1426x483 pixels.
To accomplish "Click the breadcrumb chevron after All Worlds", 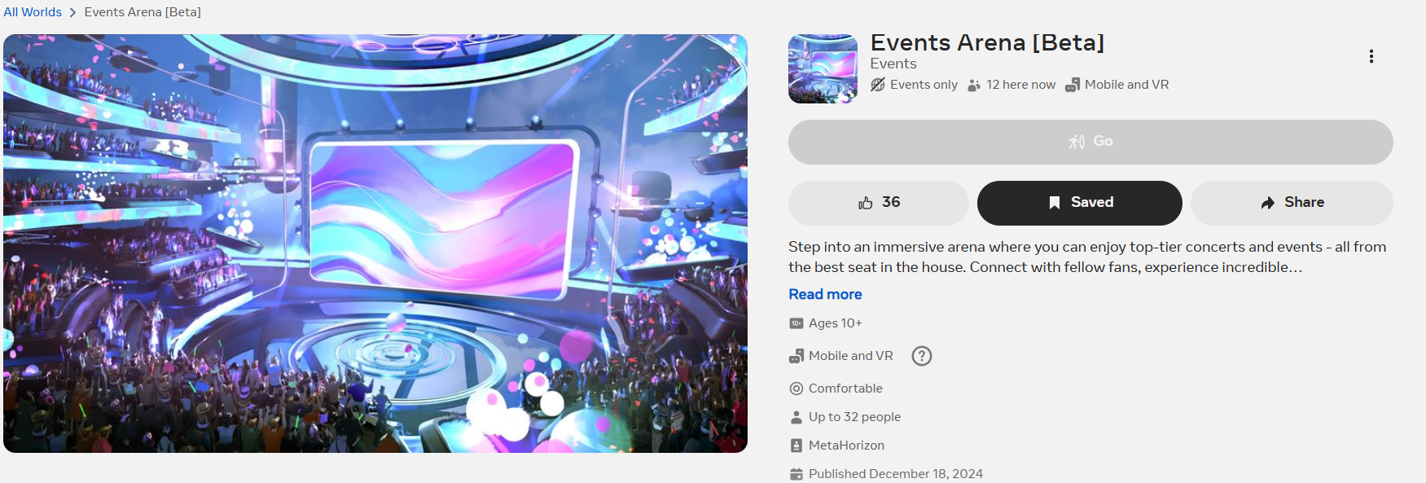I will tap(72, 12).
